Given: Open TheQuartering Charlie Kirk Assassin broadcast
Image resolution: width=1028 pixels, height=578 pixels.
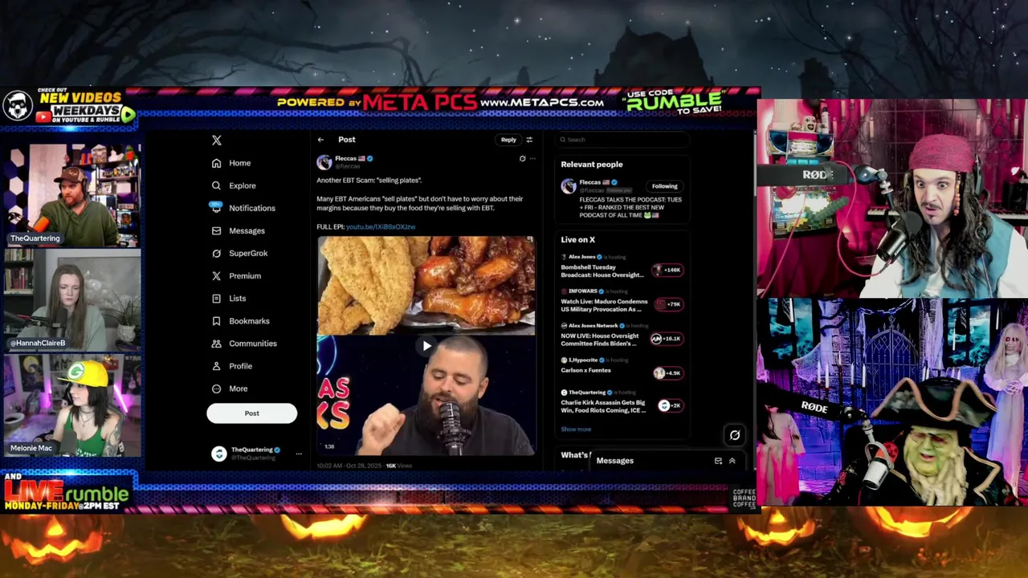Looking at the screenshot, I should (603, 406).
